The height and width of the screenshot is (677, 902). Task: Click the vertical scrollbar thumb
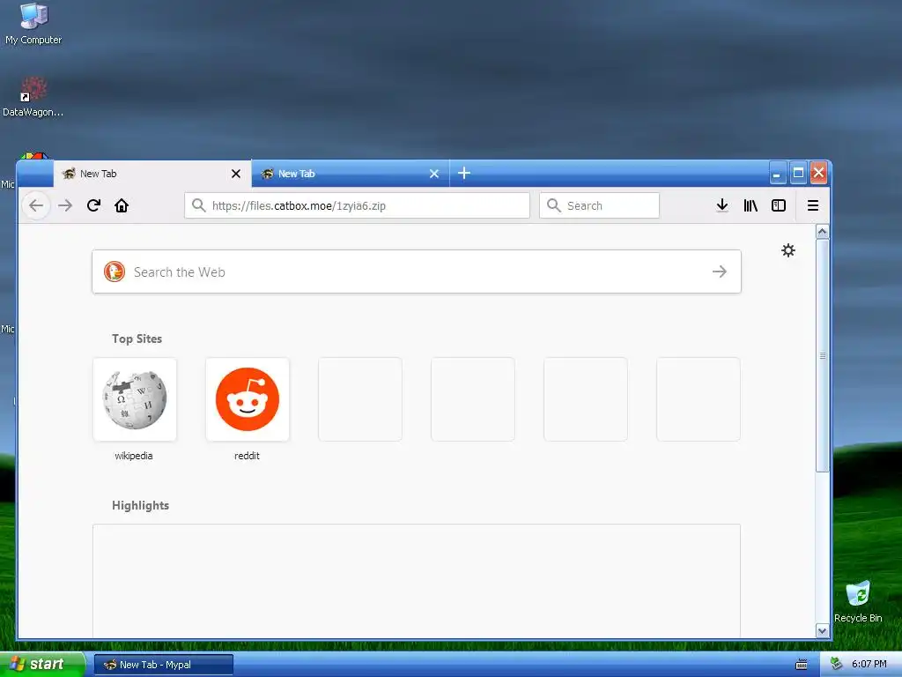(x=823, y=356)
